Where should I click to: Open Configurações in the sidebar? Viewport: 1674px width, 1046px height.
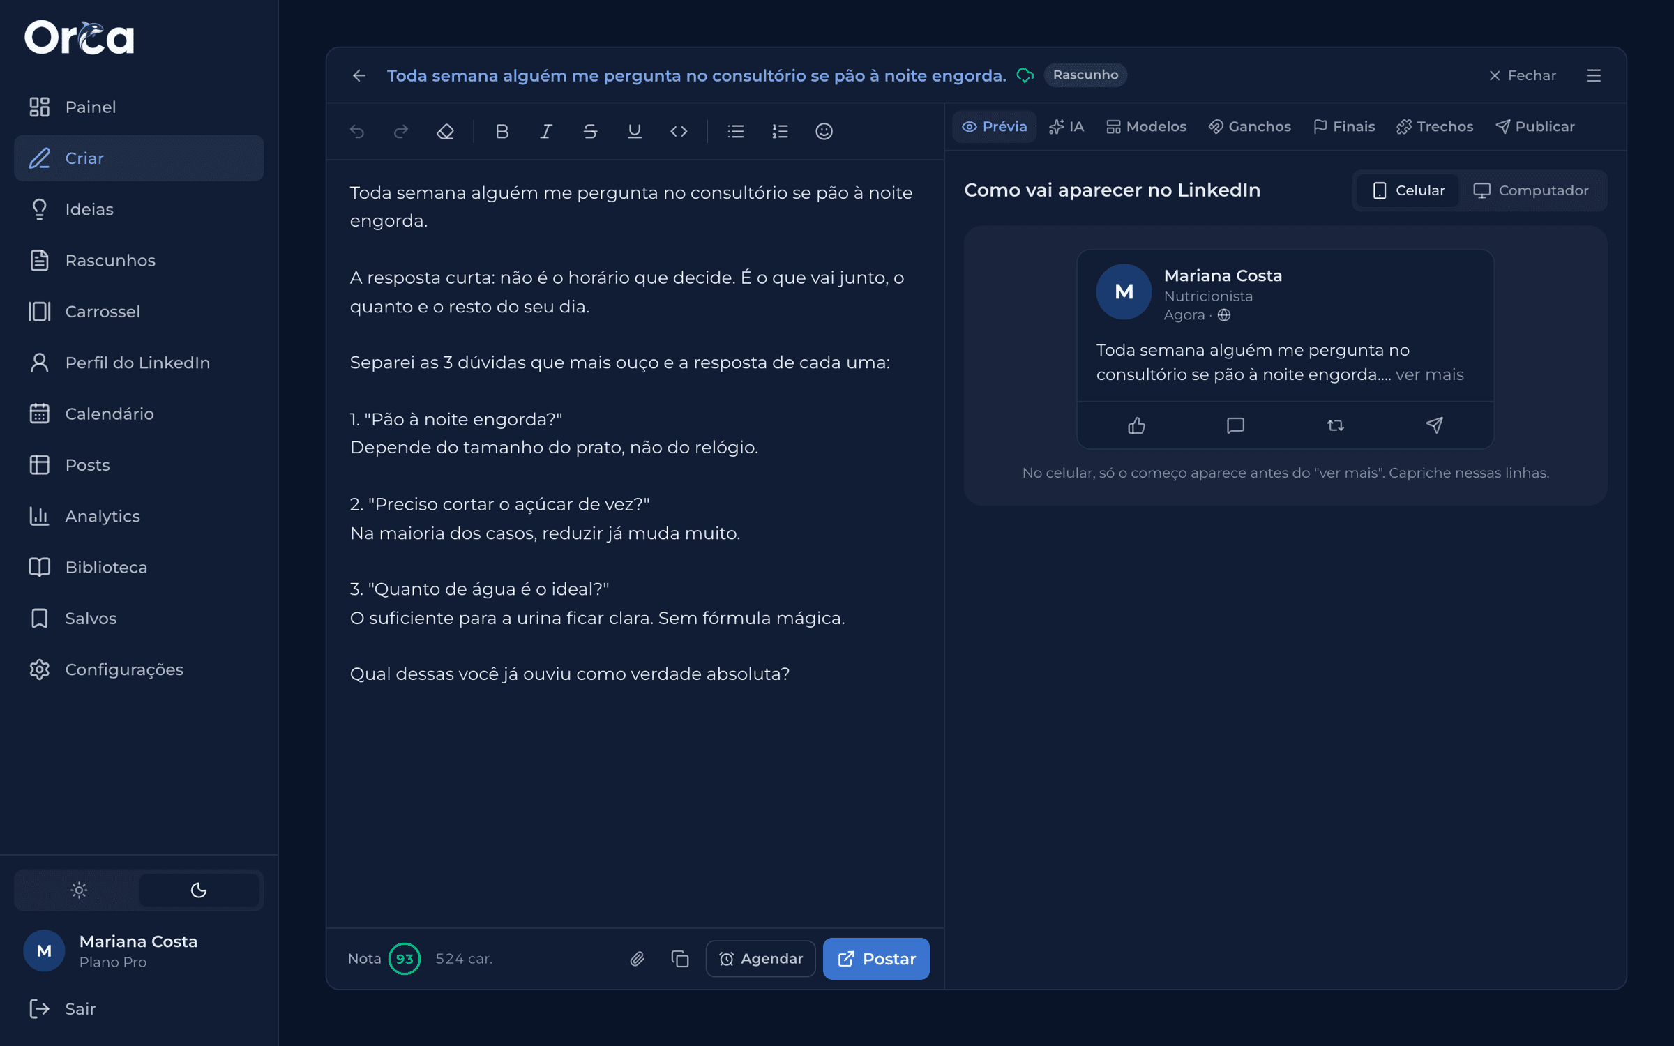pos(139,669)
